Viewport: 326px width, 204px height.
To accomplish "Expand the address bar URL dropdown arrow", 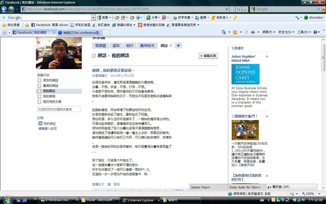I will 227,9.
